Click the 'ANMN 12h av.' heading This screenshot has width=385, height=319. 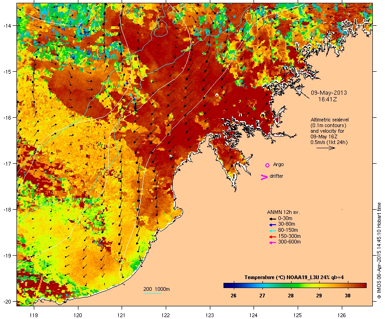pyautogui.click(x=283, y=212)
